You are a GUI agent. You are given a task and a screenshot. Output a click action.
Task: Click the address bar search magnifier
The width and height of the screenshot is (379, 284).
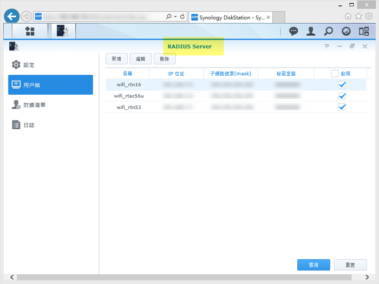(x=169, y=16)
